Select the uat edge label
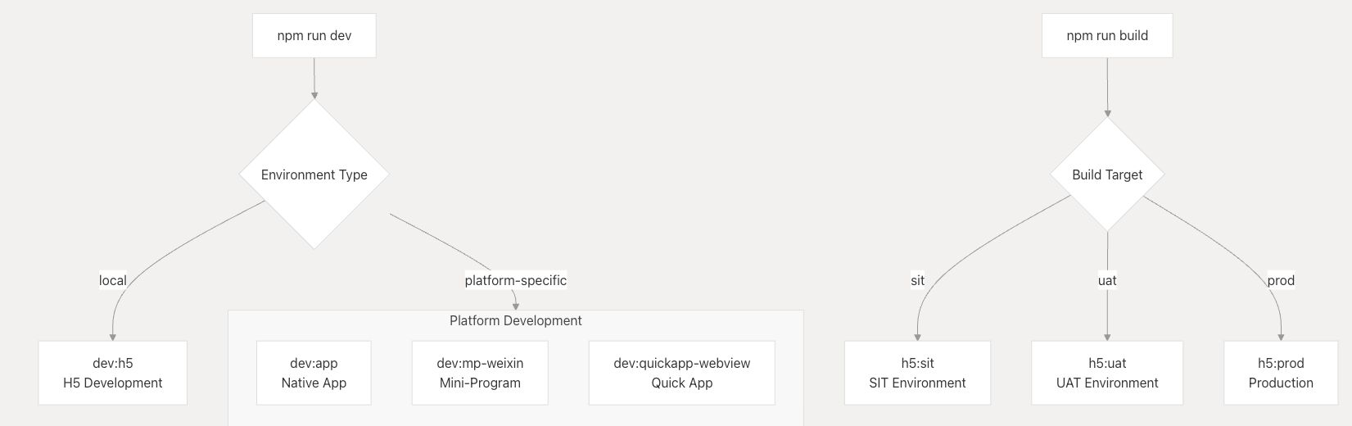Viewport: 1352px width, 426px height. pyautogui.click(x=1107, y=280)
